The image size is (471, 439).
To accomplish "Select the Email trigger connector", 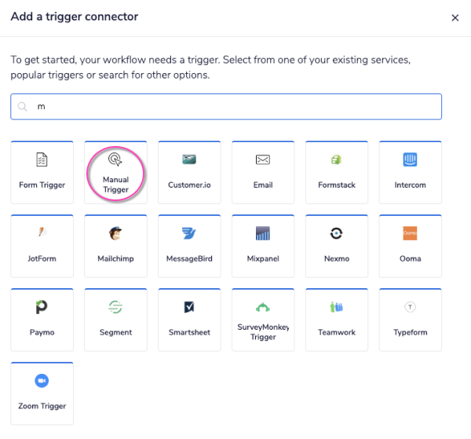I will pos(263,171).
